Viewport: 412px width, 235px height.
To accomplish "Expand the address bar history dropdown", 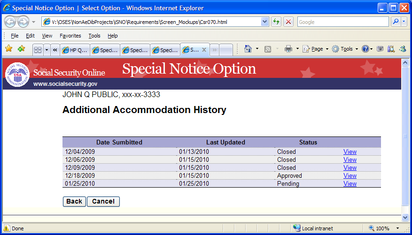I will pyautogui.click(x=265, y=22).
